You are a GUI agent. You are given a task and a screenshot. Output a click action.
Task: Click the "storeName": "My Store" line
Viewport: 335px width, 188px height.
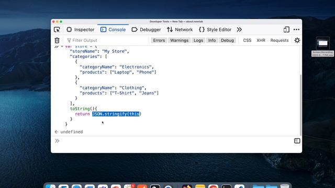point(99,51)
